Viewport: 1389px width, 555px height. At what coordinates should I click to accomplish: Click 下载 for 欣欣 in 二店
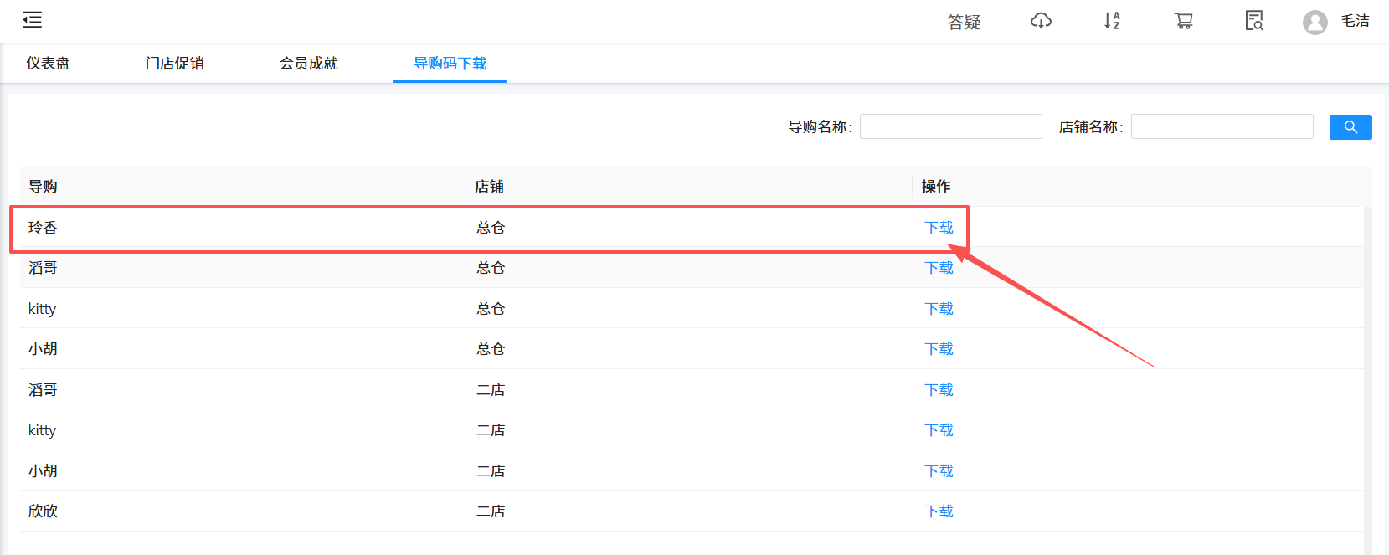point(939,511)
